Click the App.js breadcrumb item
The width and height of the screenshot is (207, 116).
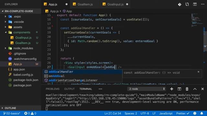point(52,11)
